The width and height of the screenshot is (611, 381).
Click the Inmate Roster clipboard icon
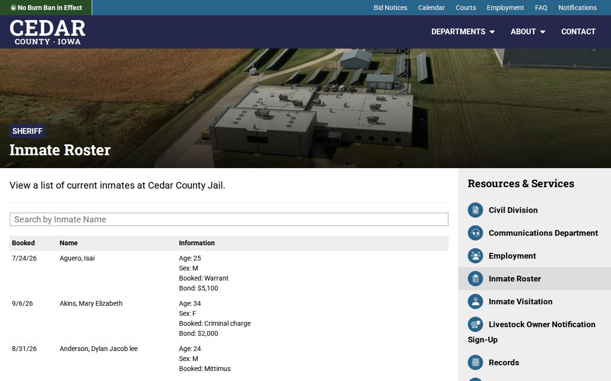point(475,279)
